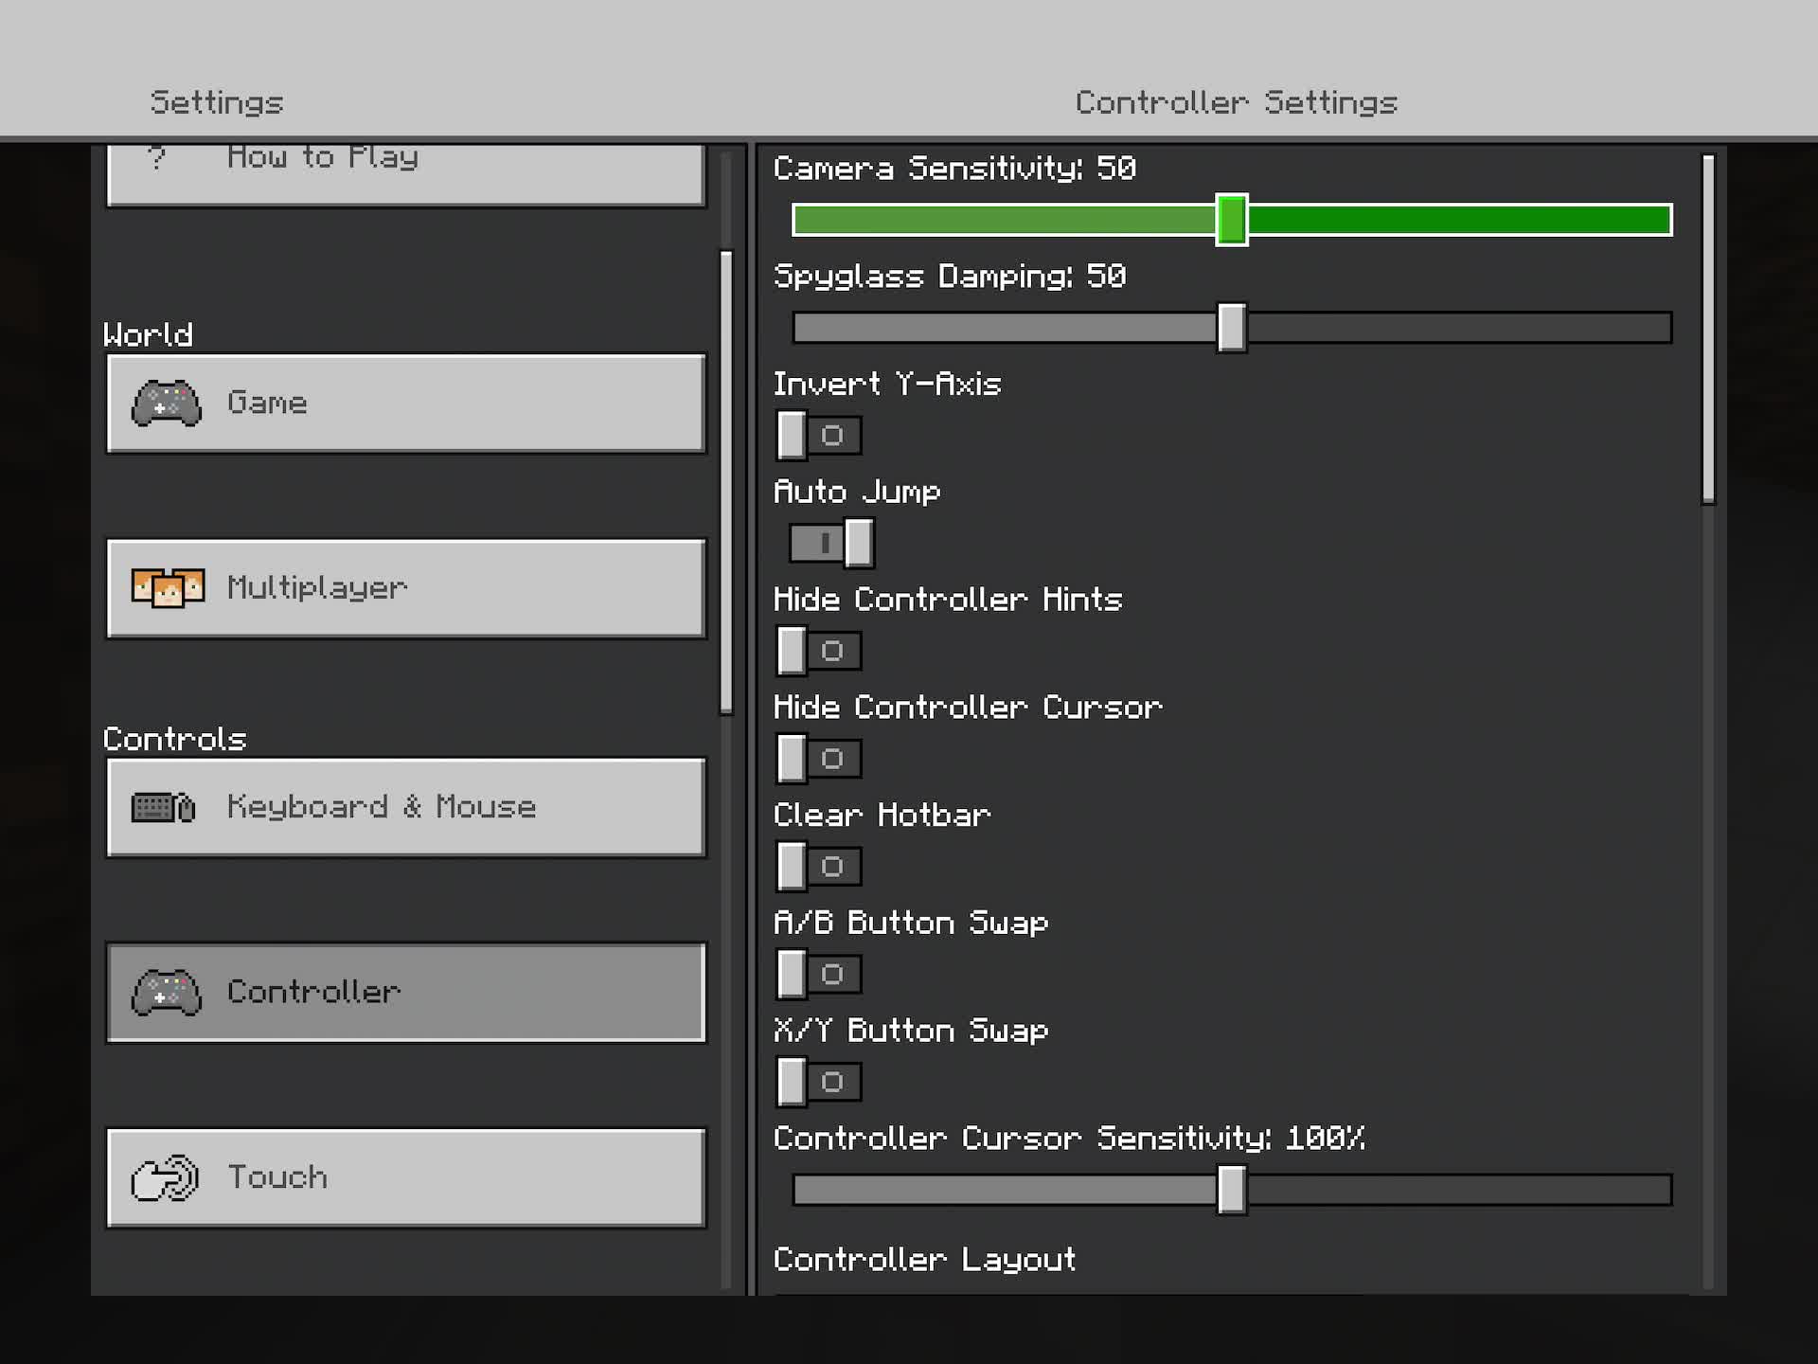1818x1364 pixels.
Task: Click the keyboard icon beside Keyboard & Mouse
Action: tap(164, 807)
